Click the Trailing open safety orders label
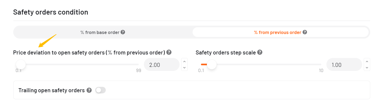This screenshot has width=387, height=106. click(52, 90)
